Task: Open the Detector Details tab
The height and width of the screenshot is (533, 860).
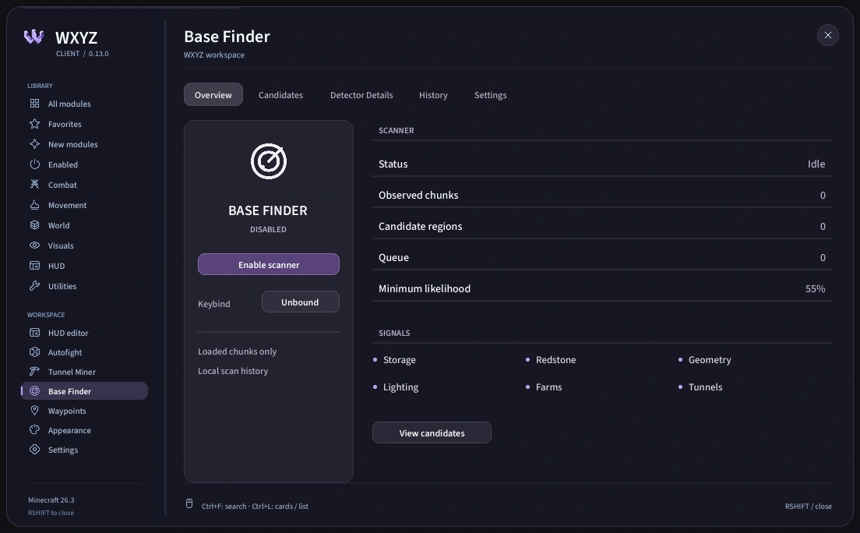Action: tap(361, 95)
